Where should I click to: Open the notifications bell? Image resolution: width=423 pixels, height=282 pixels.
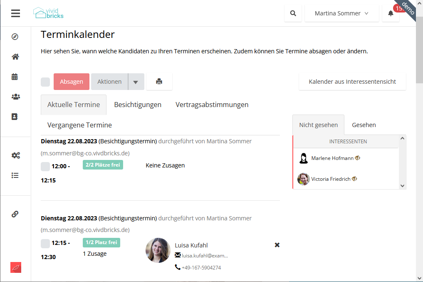pyautogui.click(x=391, y=13)
